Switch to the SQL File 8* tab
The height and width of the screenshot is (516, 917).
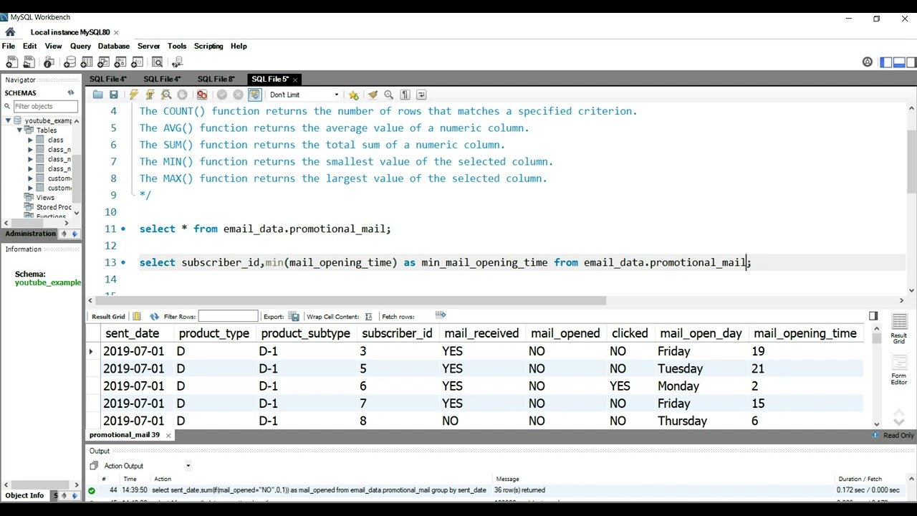[x=216, y=80]
